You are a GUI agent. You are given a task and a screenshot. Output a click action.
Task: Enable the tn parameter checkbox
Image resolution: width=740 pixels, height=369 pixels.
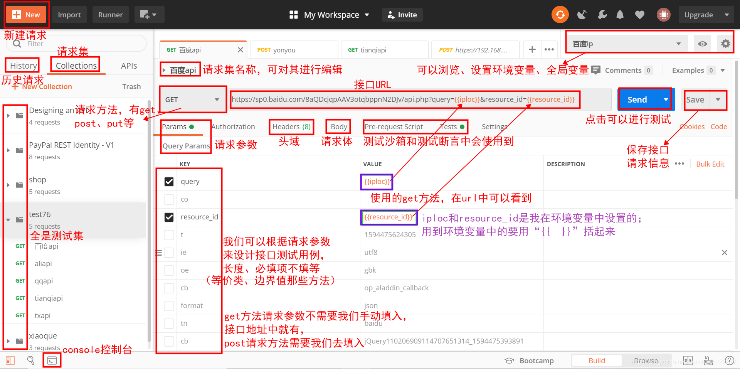(169, 324)
